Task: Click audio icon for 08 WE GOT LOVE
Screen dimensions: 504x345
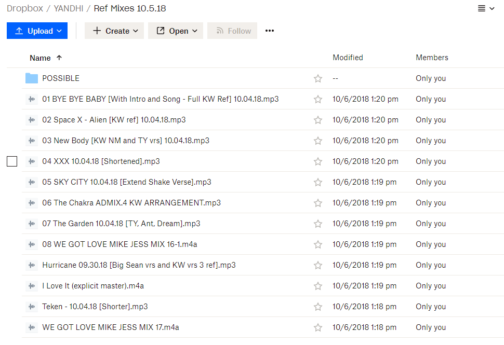Action: coord(32,244)
